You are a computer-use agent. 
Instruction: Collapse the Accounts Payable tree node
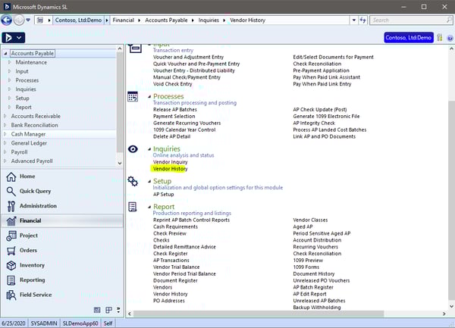(x=5, y=53)
